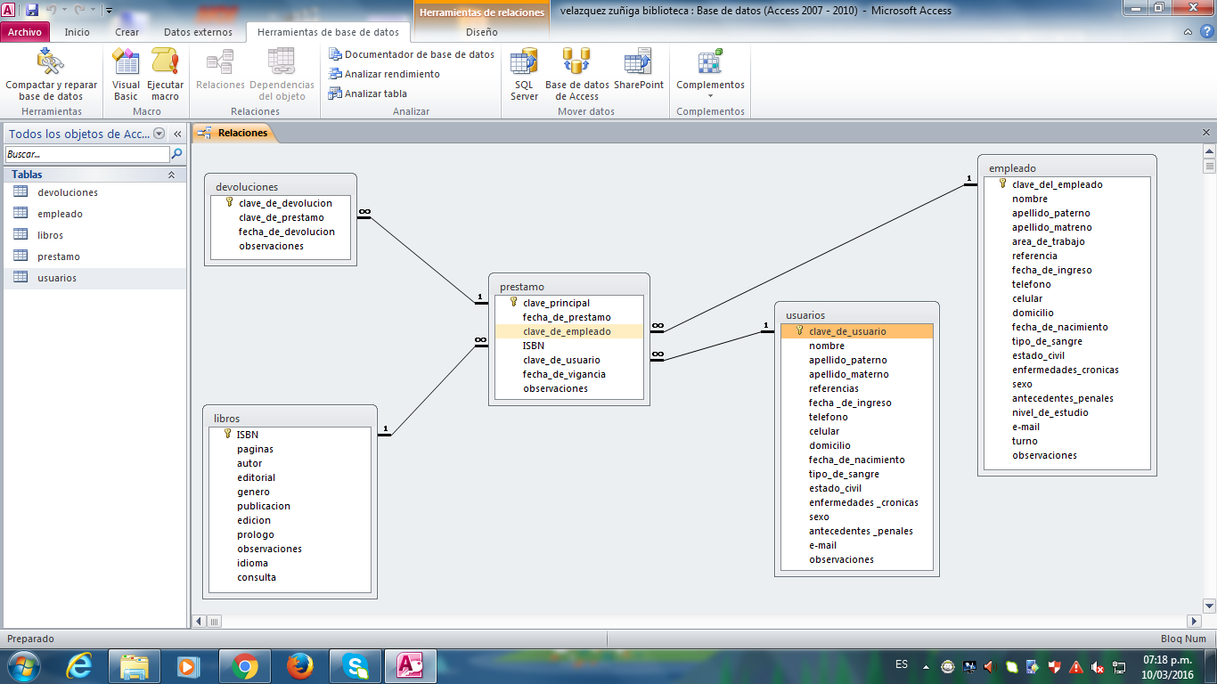1217x684 pixels.
Task: Close the Relaciones document tab
Action: [1206, 133]
